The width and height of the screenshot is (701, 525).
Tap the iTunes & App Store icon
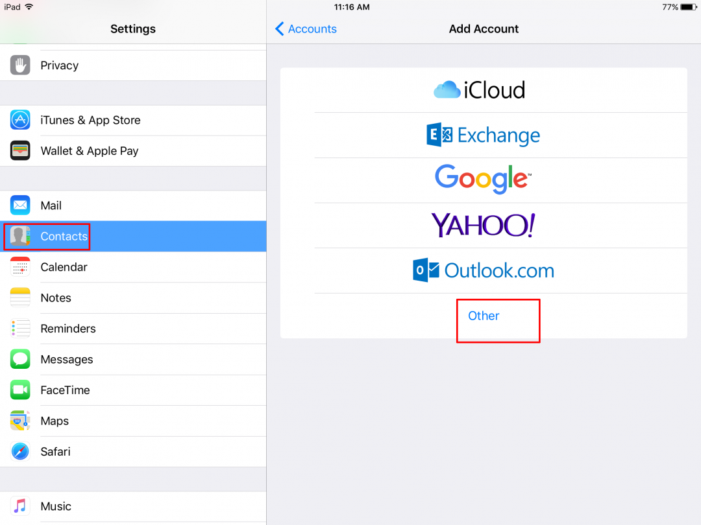(x=20, y=120)
